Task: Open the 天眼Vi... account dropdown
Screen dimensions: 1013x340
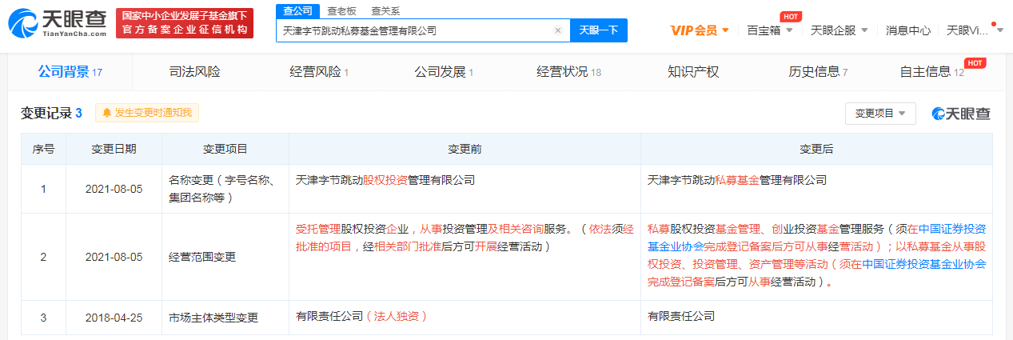Action: point(974,30)
